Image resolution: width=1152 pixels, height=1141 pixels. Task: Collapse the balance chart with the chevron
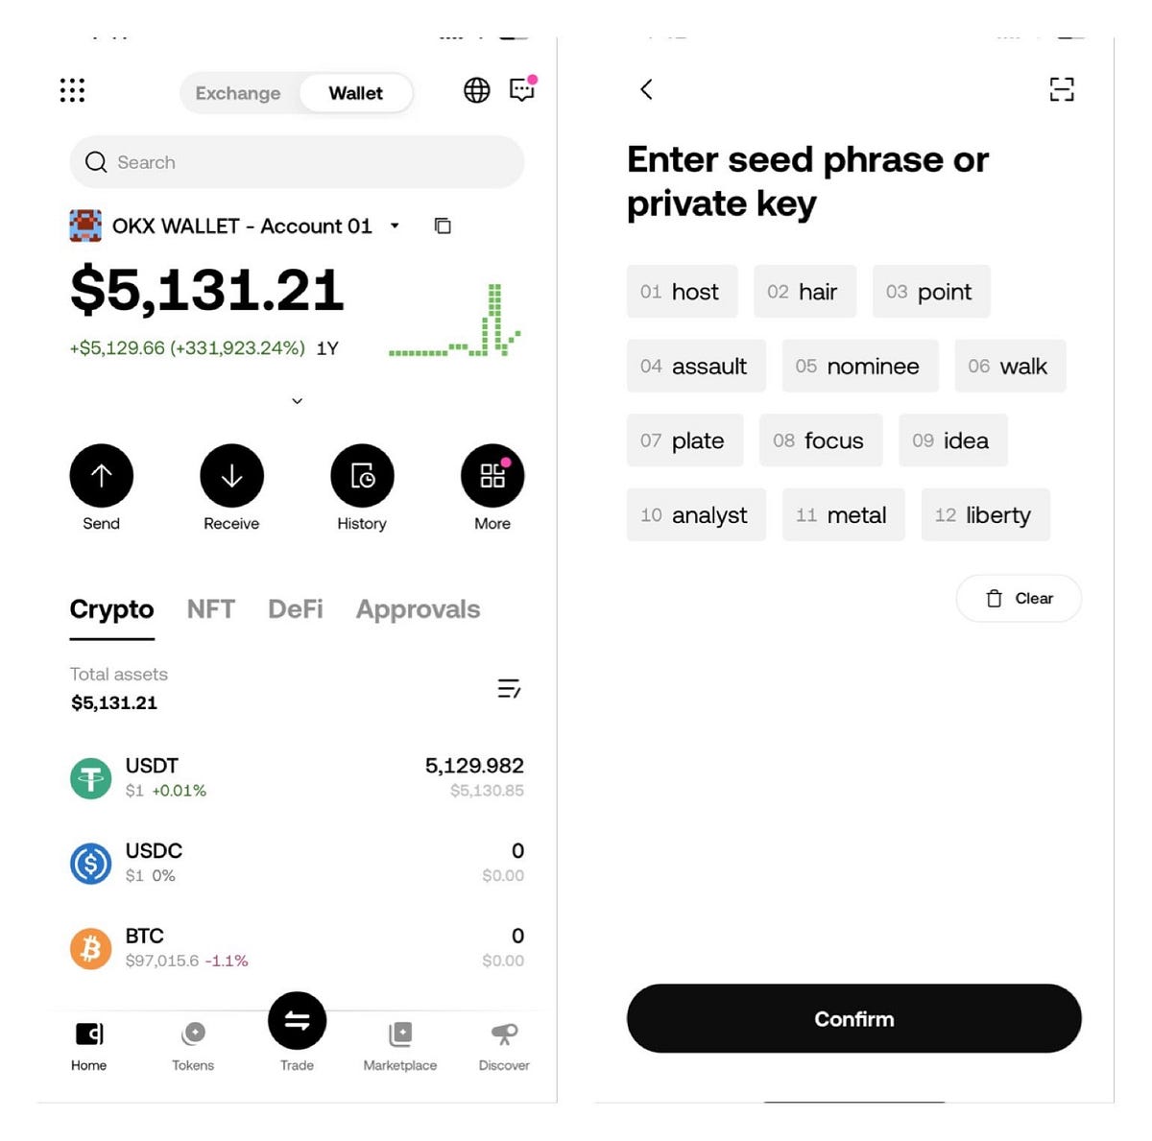[x=297, y=400]
